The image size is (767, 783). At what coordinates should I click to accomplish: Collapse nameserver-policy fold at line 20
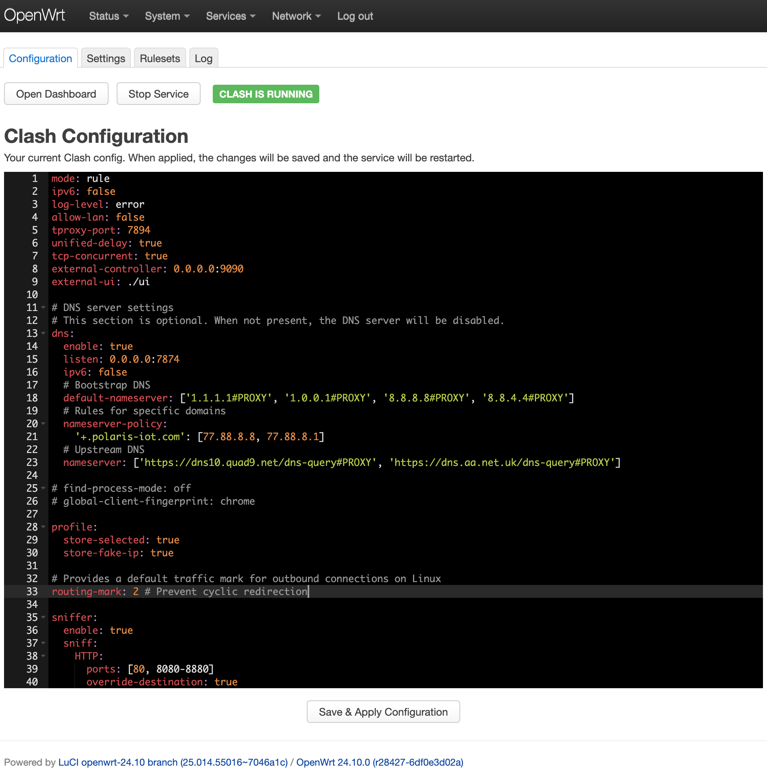43,424
